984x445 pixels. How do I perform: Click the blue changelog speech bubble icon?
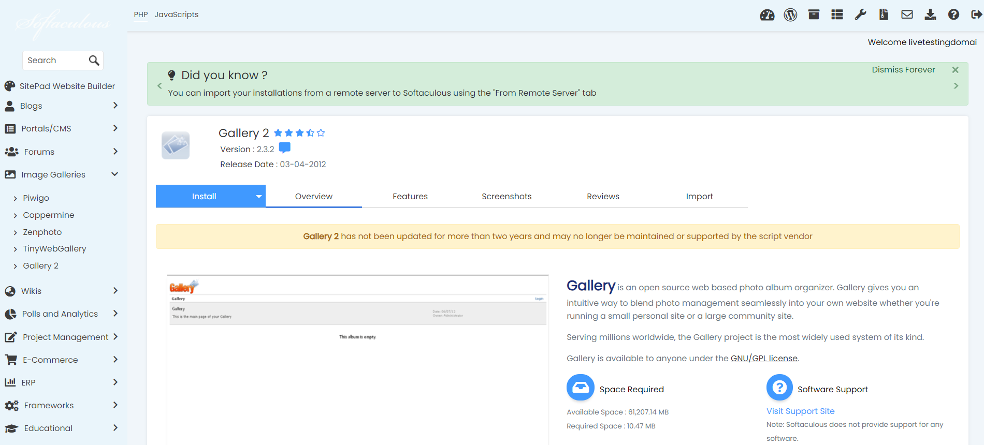pyautogui.click(x=284, y=149)
